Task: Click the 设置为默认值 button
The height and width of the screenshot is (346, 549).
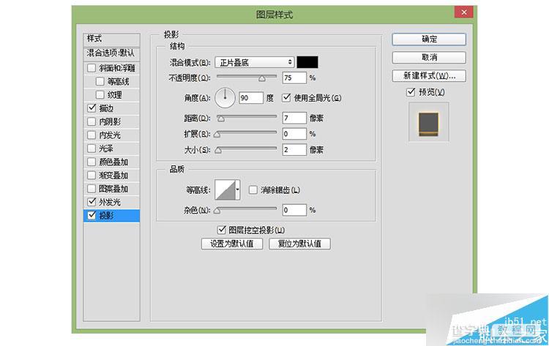Action: coord(232,244)
